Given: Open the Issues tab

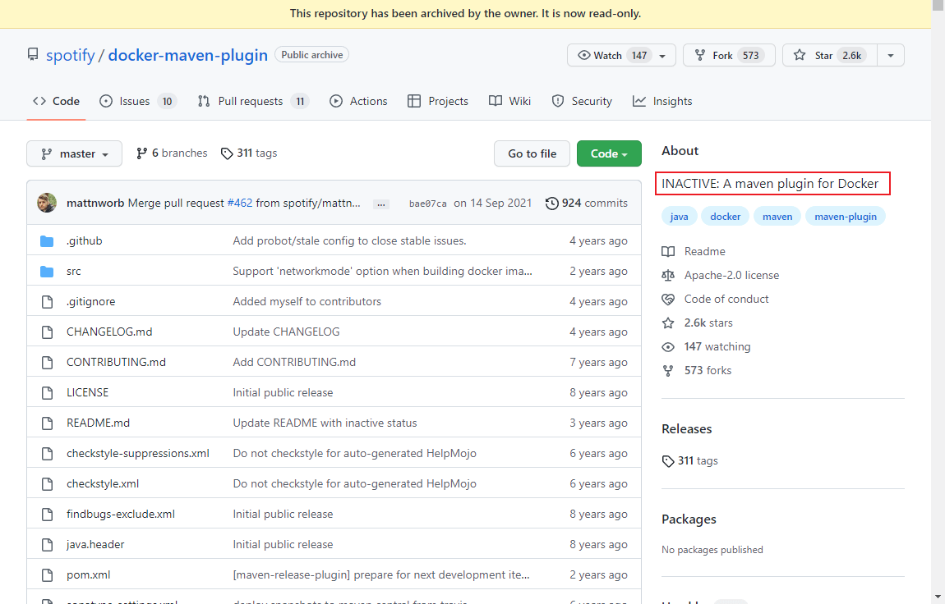Looking at the screenshot, I should click(x=137, y=101).
